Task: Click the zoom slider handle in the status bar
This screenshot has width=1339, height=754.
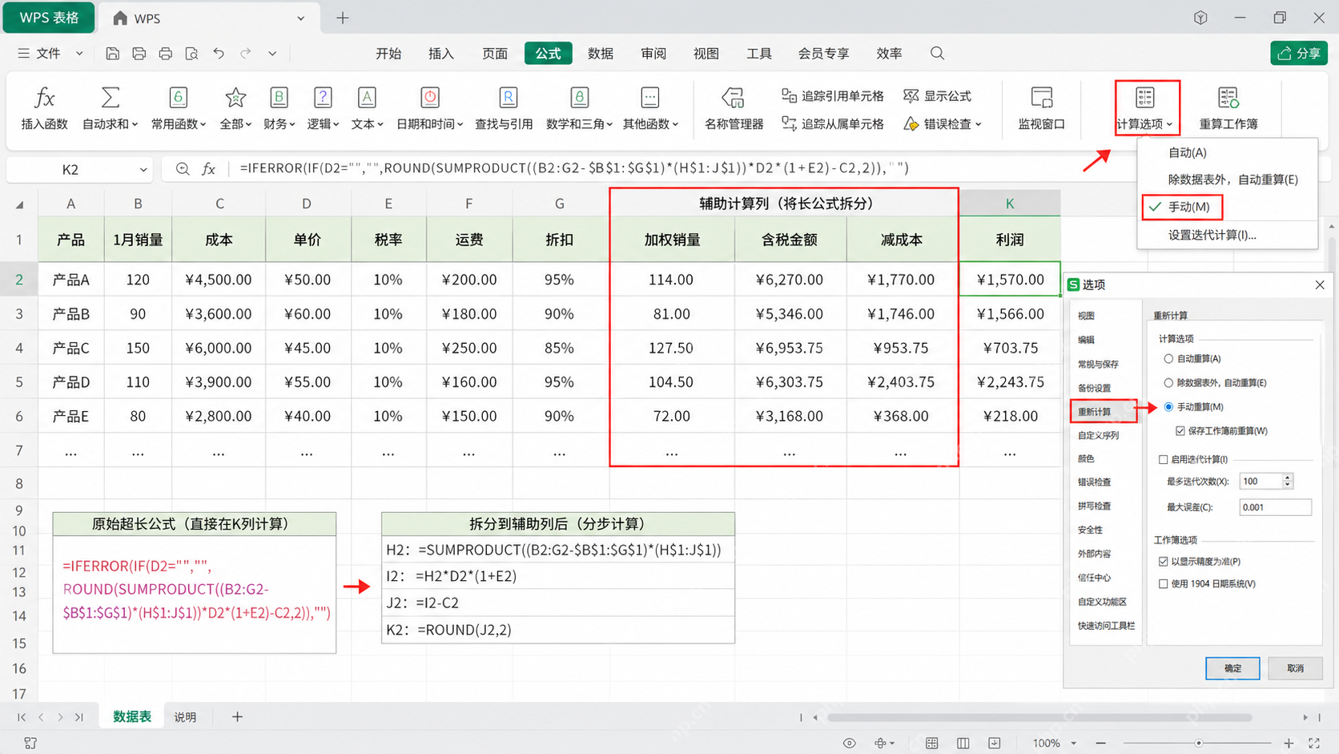Action: click(1199, 744)
